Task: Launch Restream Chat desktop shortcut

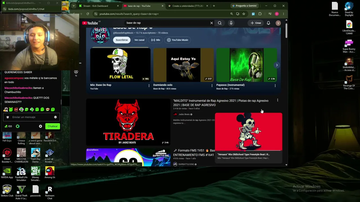Action: [x=50, y=192]
